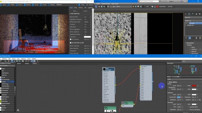Open Select menu in Slate editor
This screenshot has height=113, width=202.
tap(14, 59)
